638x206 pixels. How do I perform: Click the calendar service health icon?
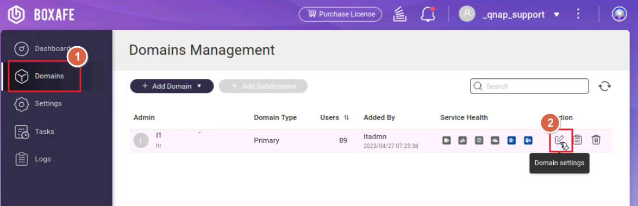tap(479, 140)
